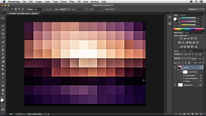
Task: Open the History panel icon
Action: point(170,17)
